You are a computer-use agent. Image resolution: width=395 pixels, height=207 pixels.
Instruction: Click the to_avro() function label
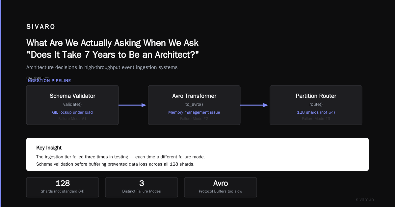[194, 104]
